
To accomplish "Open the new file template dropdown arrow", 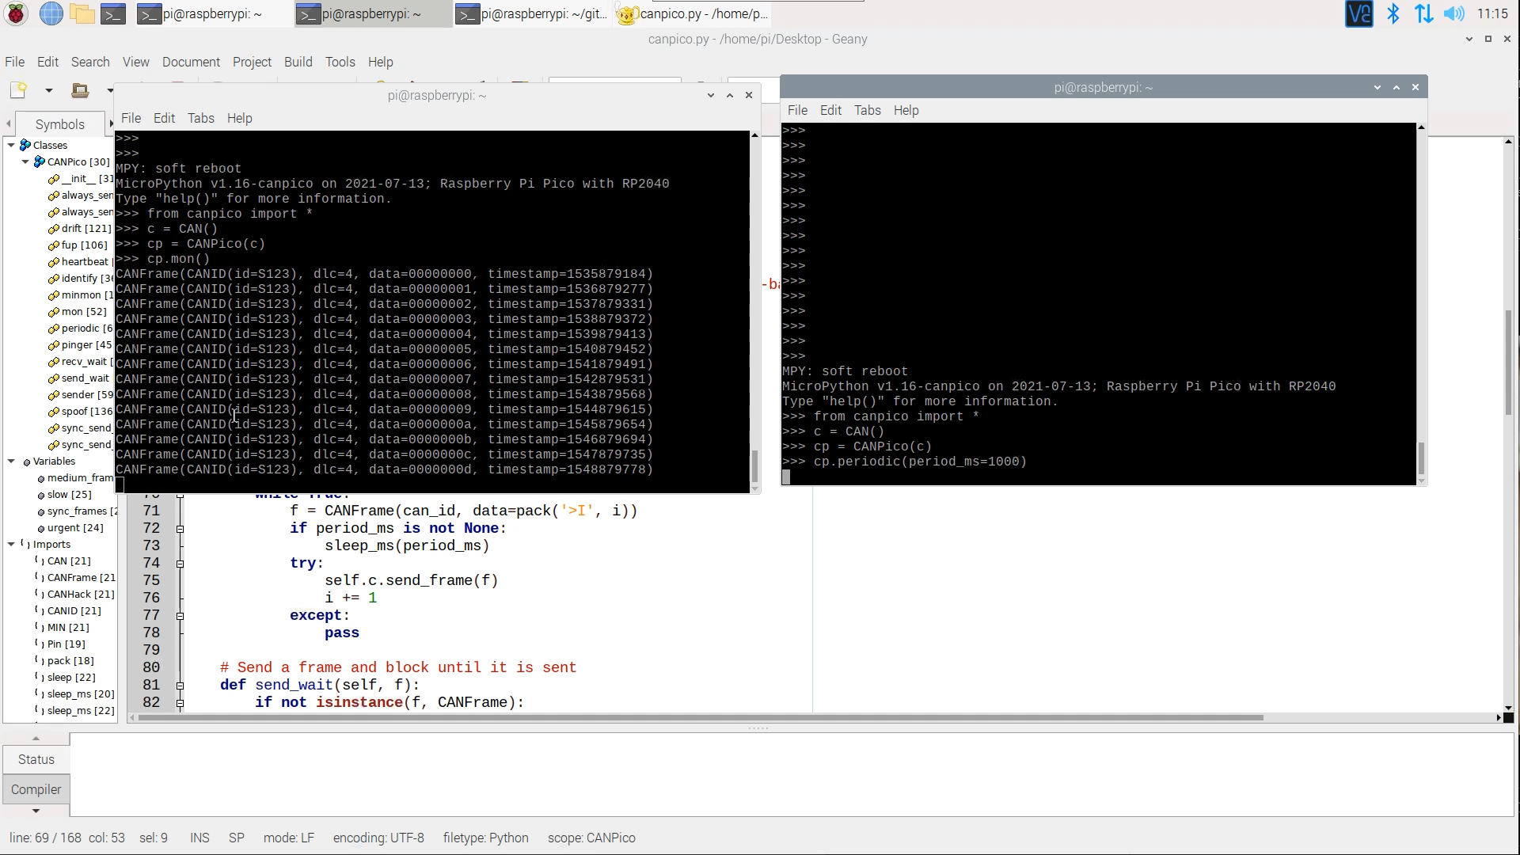I will (x=48, y=90).
